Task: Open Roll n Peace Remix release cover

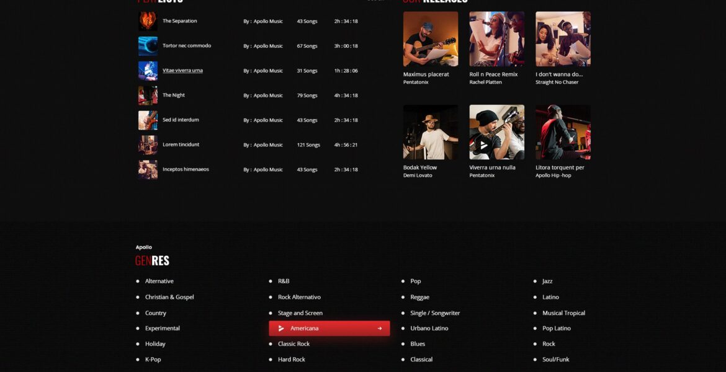Action: (x=497, y=39)
